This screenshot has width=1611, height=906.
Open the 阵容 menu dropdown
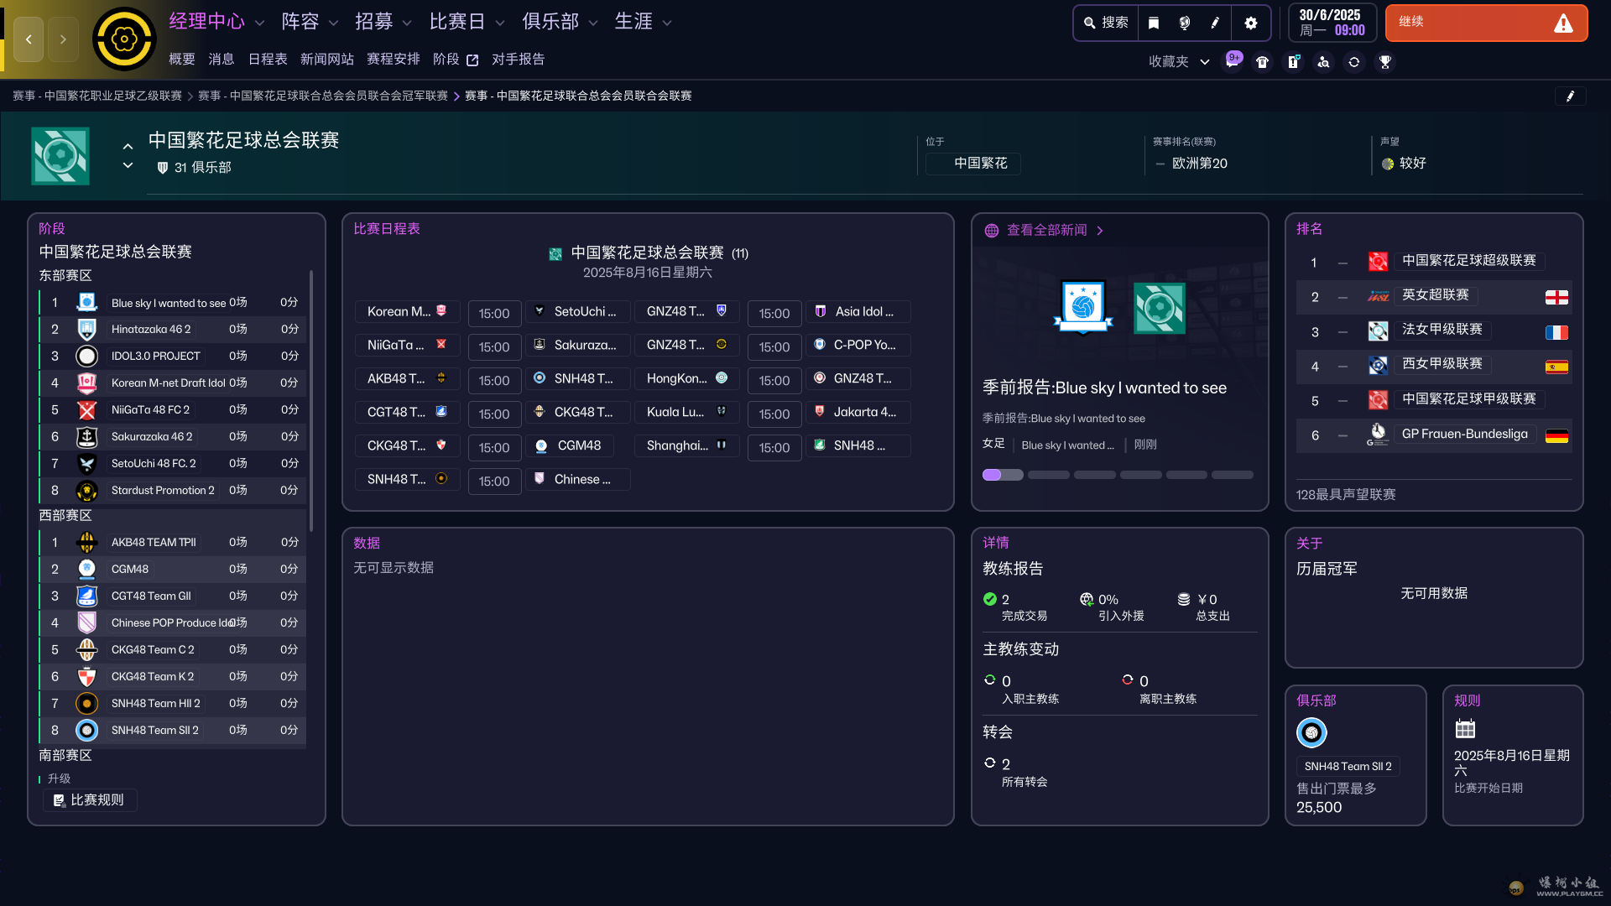coord(310,22)
